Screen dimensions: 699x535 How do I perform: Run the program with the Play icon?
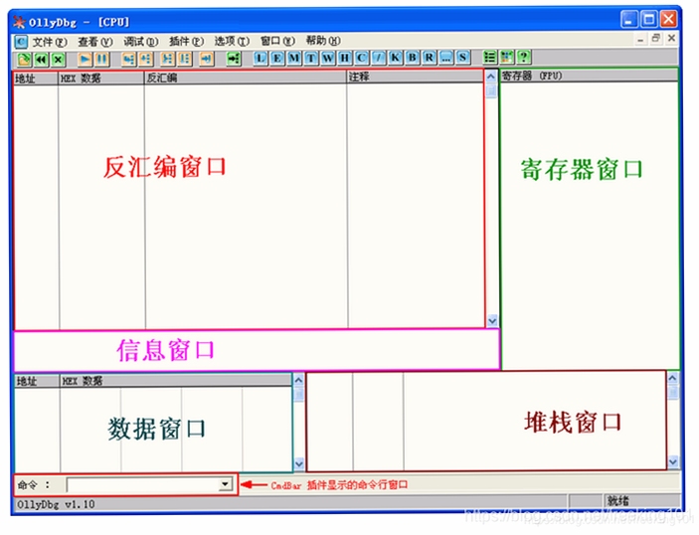(x=85, y=59)
